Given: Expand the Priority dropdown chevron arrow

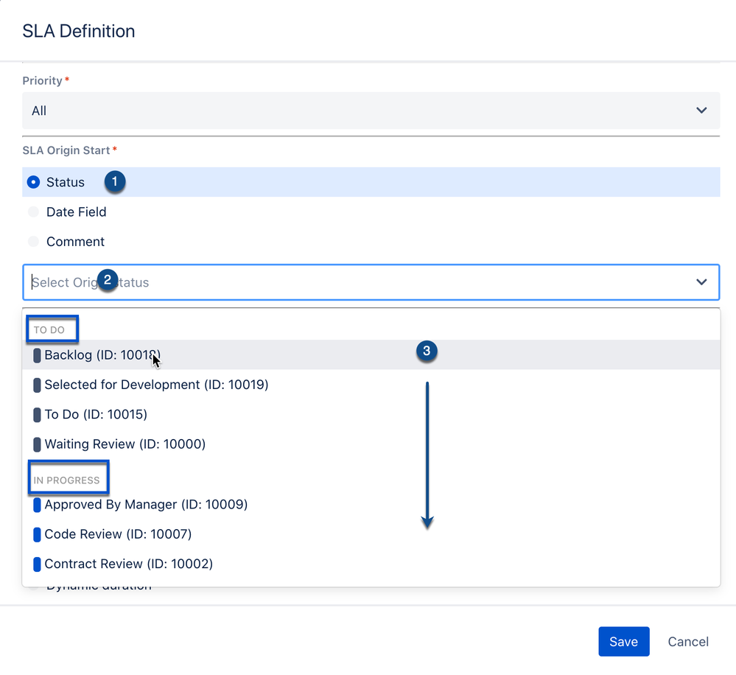Looking at the screenshot, I should click(x=701, y=108).
